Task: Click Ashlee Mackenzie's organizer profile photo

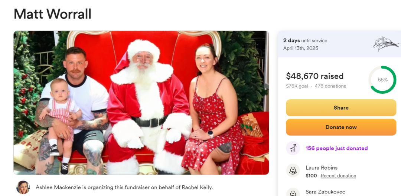Action: (x=23, y=187)
